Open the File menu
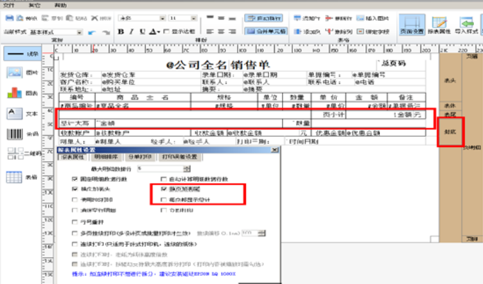This screenshot has width=483, height=284. (9, 4)
